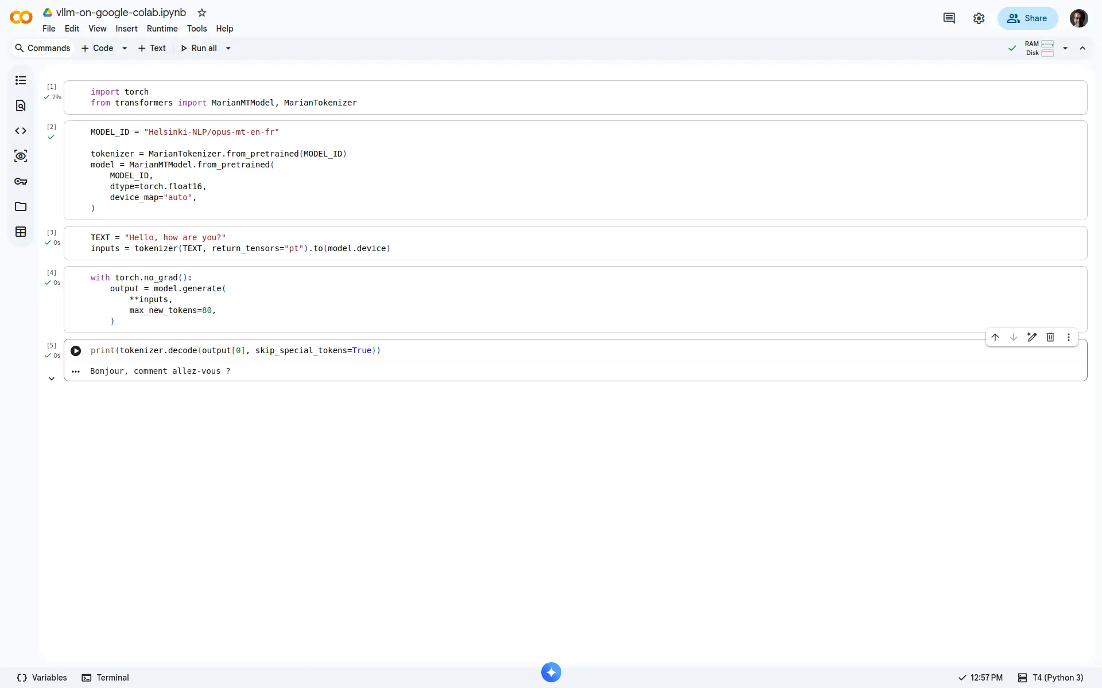The width and height of the screenshot is (1102, 688).
Task: Click the RAM Disk usage indicator
Action: tap(1039, 48)
